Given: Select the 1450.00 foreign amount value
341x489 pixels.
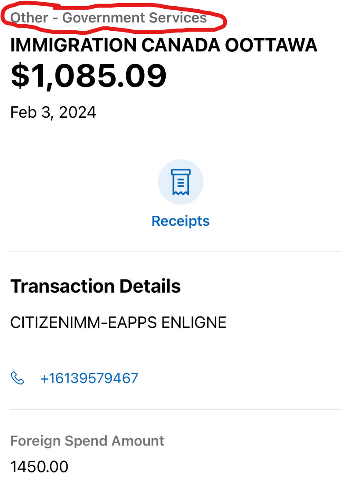Looking at the screenshot, I should 39,467.
